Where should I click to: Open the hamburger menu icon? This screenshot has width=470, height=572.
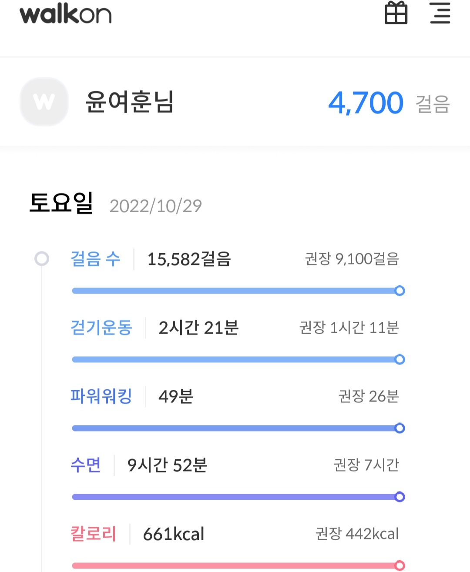440,13
